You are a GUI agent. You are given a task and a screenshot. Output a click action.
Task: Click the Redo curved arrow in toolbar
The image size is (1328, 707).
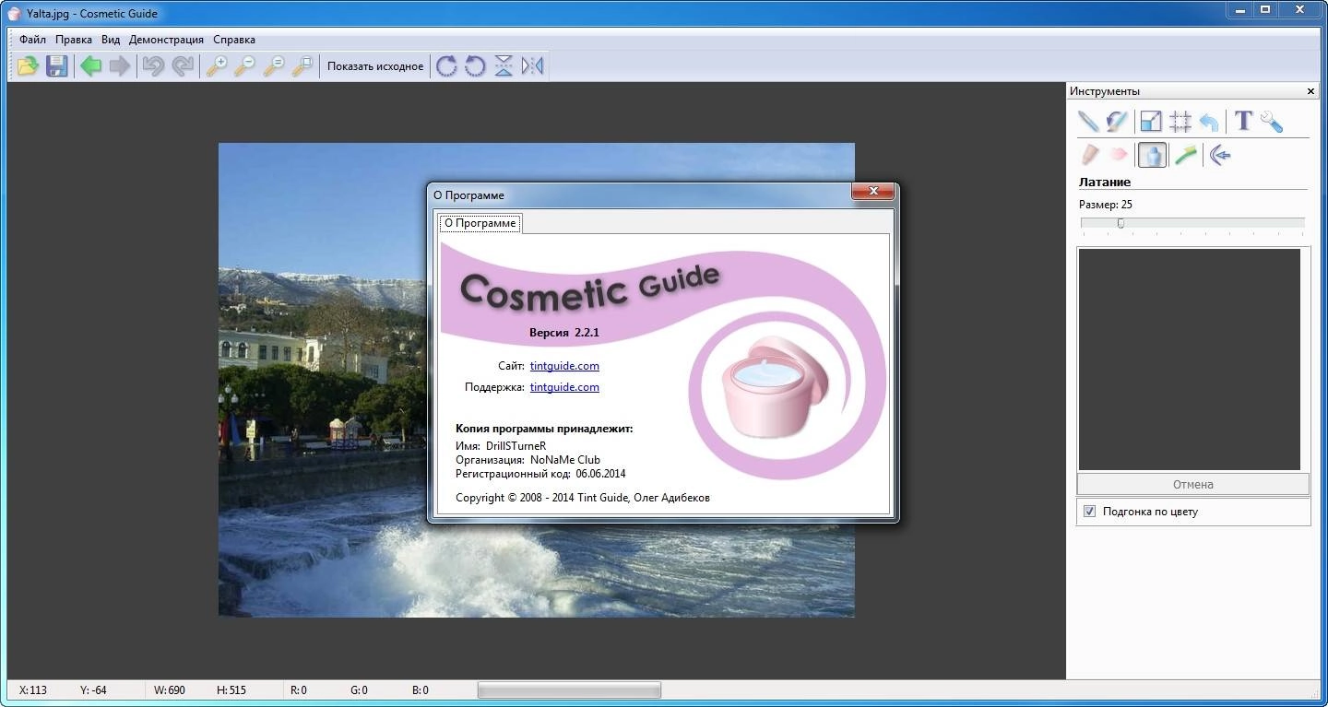coord(183,66)
